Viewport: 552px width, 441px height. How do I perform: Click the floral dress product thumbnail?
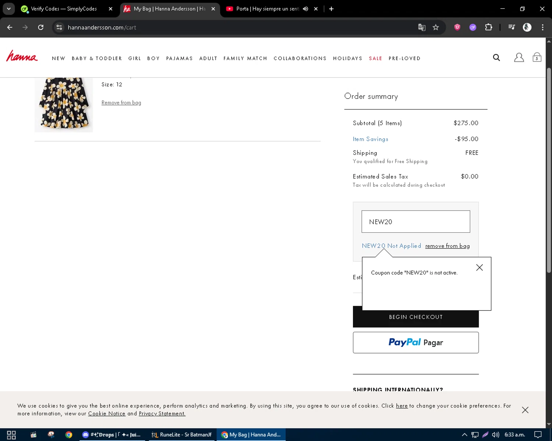(64, 104)
